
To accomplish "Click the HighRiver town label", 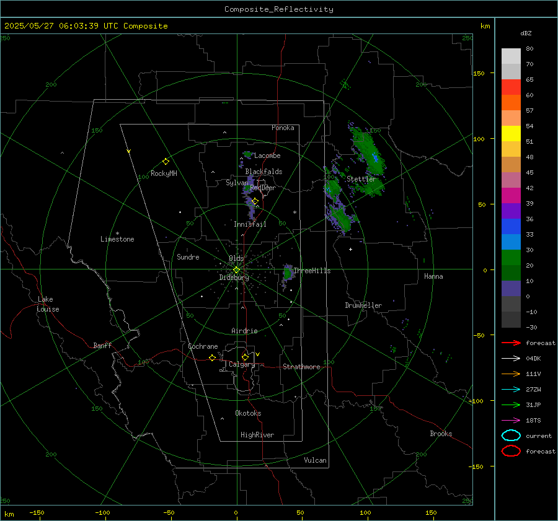I will tap(257, 435).
